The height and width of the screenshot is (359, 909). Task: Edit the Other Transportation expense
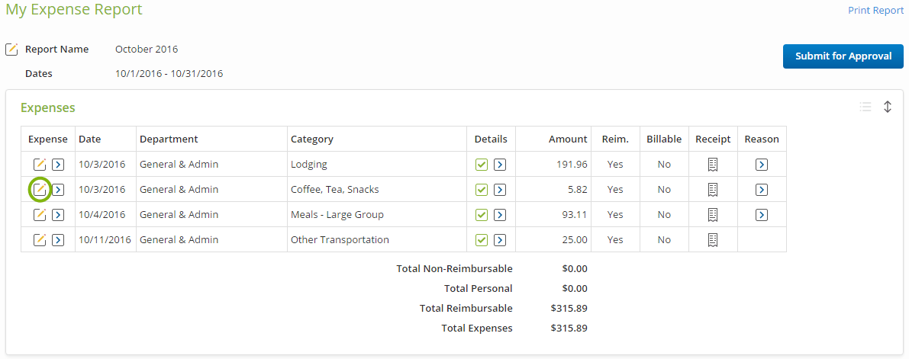pos(40,239)
